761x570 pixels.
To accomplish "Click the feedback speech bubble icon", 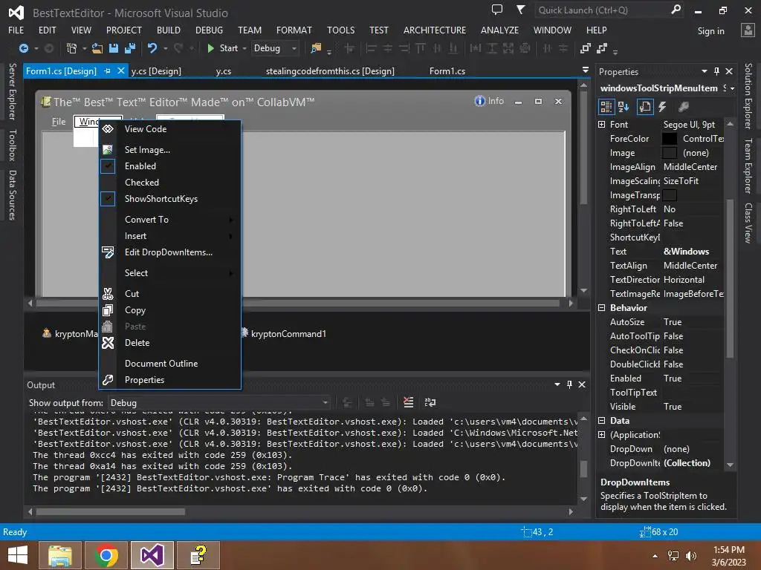I will coord(497,10).
